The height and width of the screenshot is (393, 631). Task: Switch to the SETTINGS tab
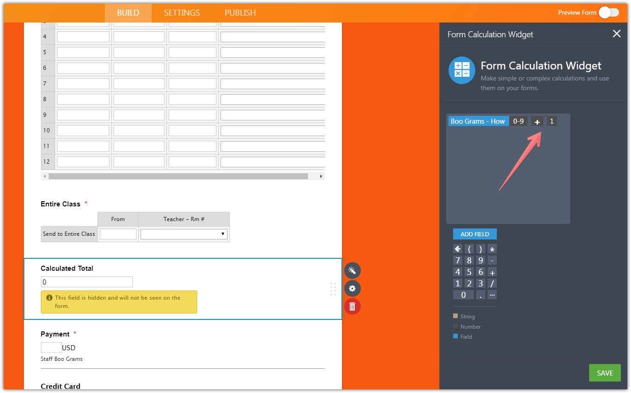click(x=182, y=13)
